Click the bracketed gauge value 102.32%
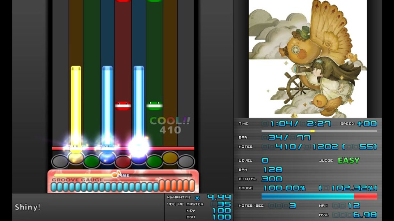The image size is (394, 221). [x=352, y=188]
